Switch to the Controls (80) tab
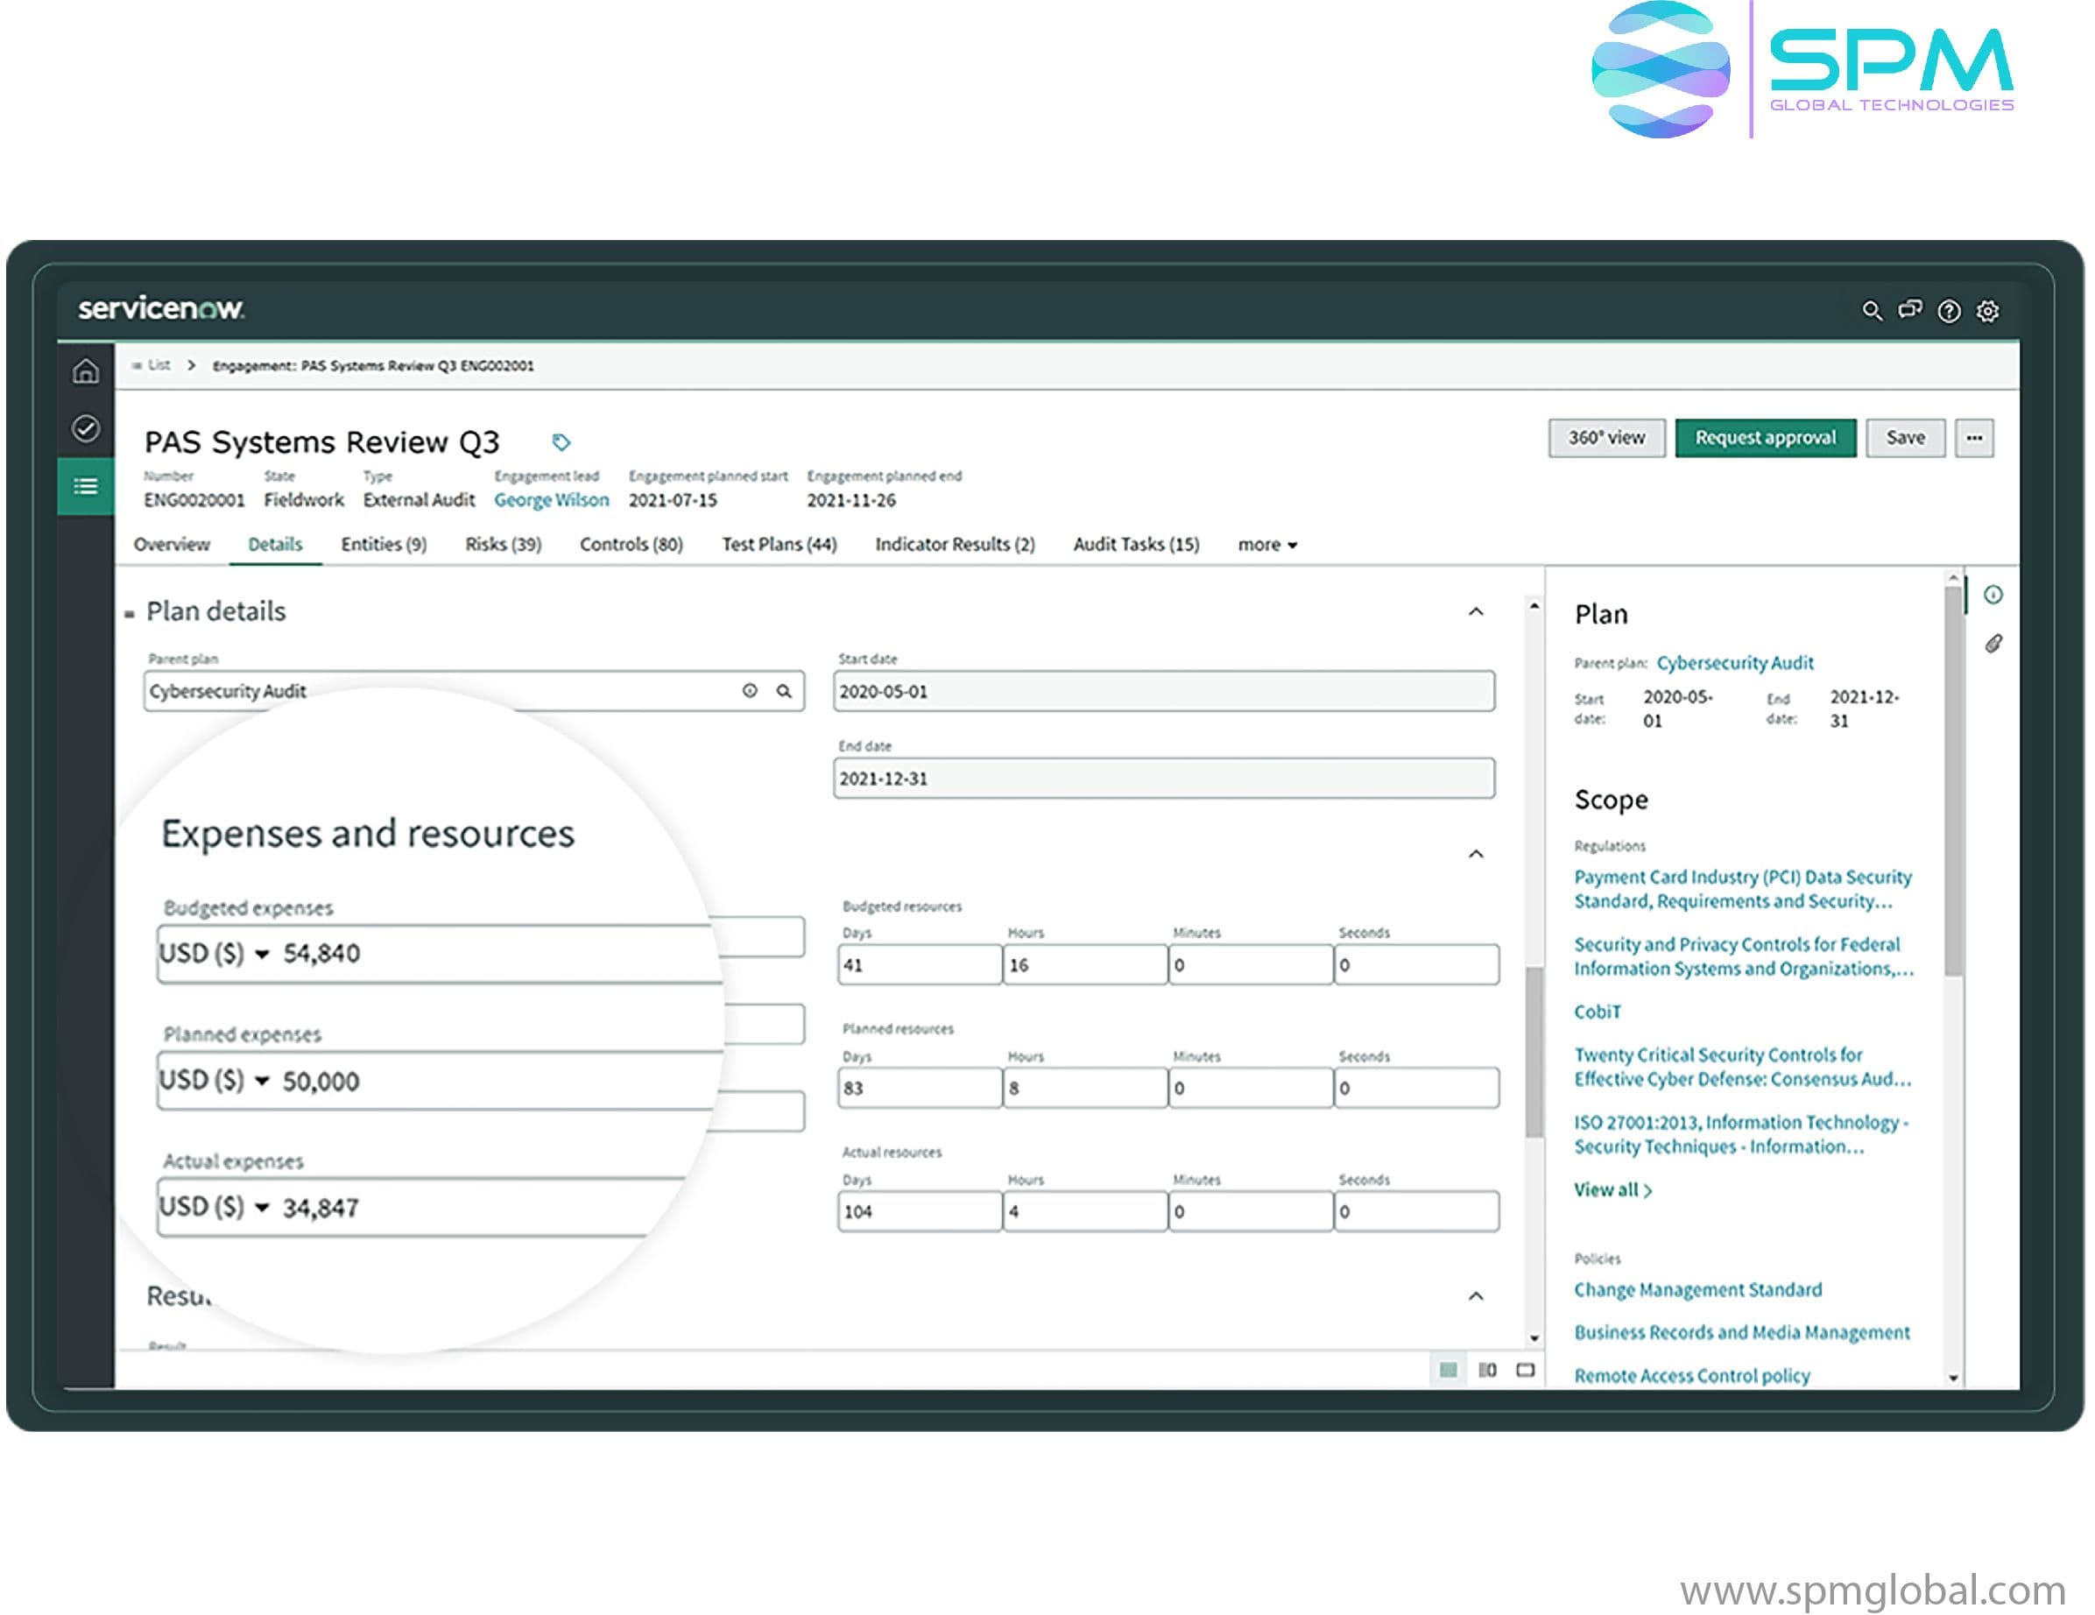 (631, 544)
